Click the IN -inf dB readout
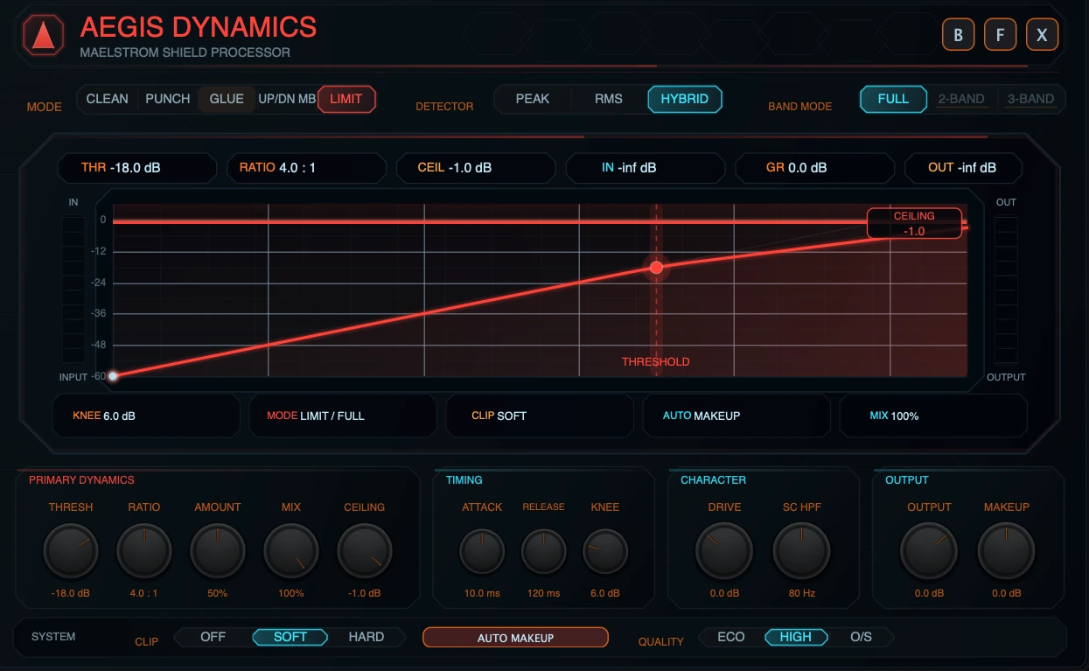The width and height of the screenshot is (1089, 671). coord(646,167)
